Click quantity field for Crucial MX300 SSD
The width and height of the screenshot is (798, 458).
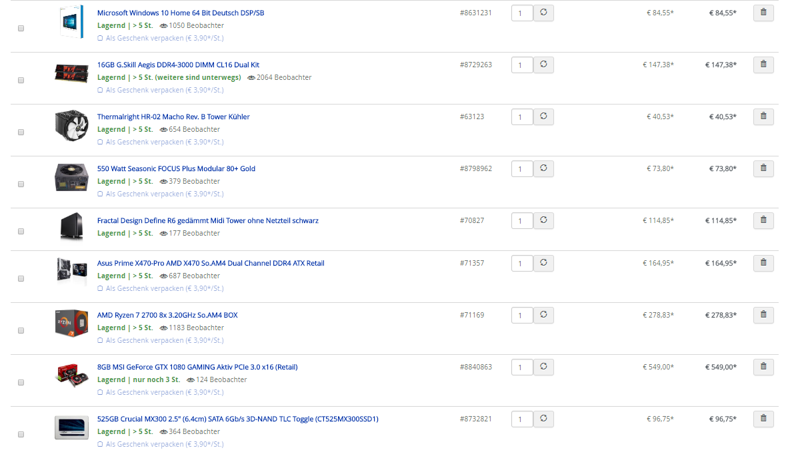[521, 419]
